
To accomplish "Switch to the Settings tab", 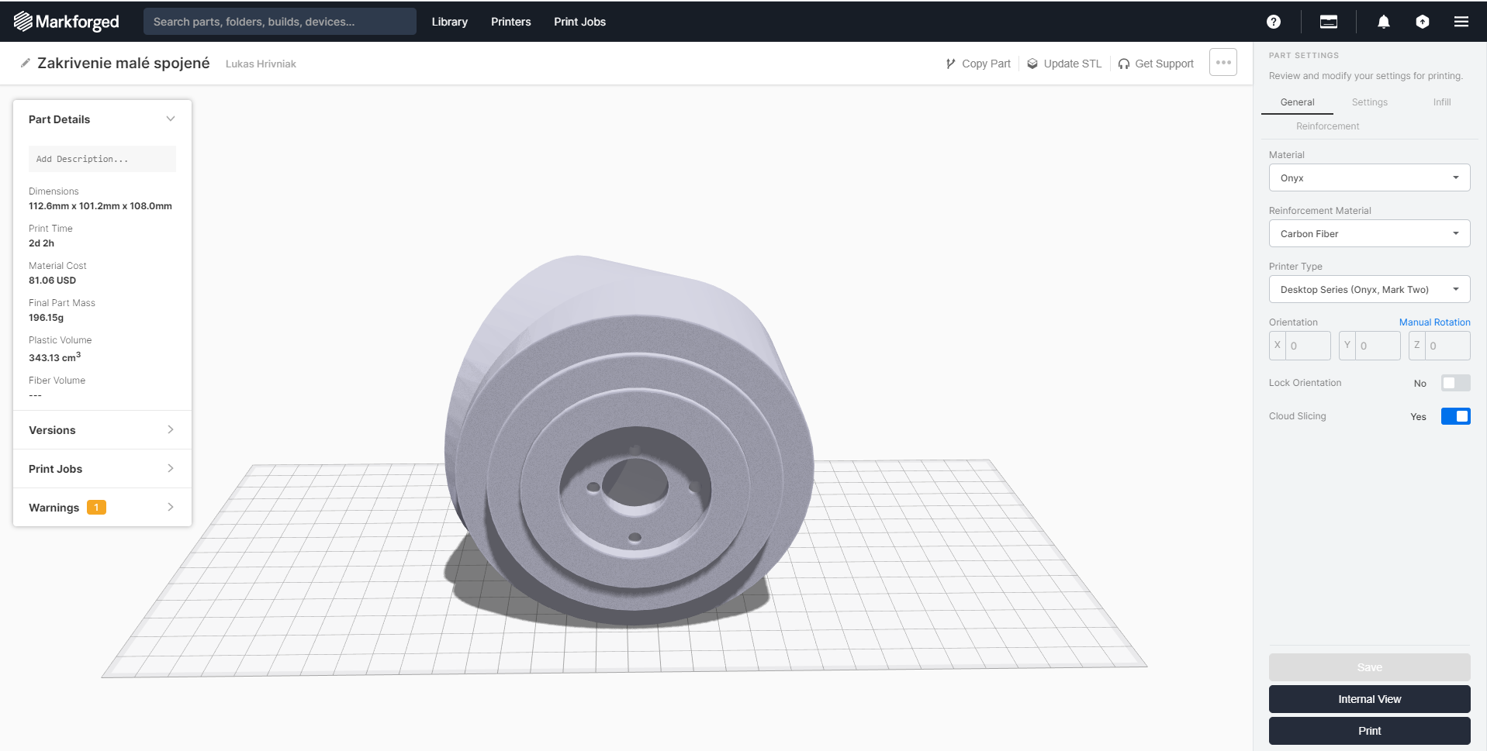I will click(1370, 102).
